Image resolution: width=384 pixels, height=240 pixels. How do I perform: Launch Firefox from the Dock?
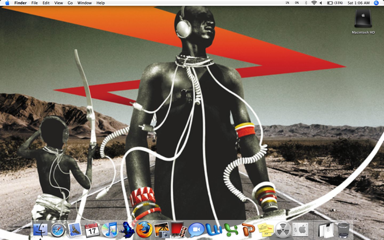pos(144,230)
